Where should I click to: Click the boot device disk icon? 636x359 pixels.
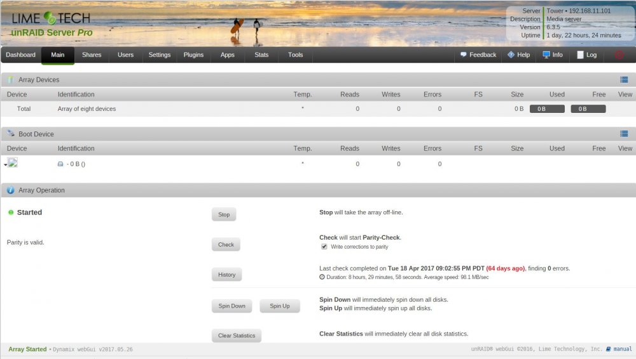60,164
